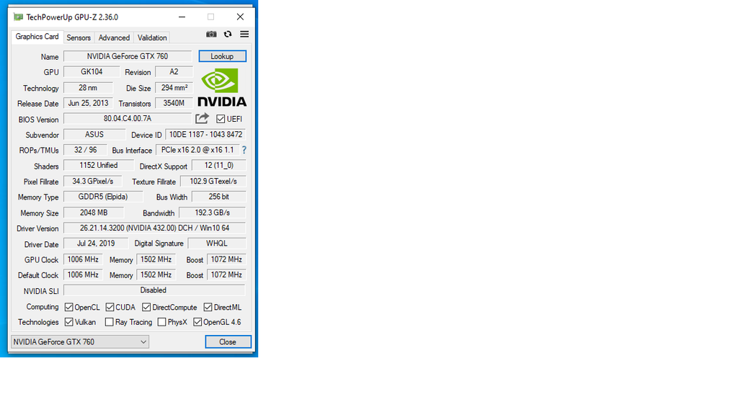
Task: Take a screenshot with the camera icon
Action: pyautogui.click(x=211, y=34)
